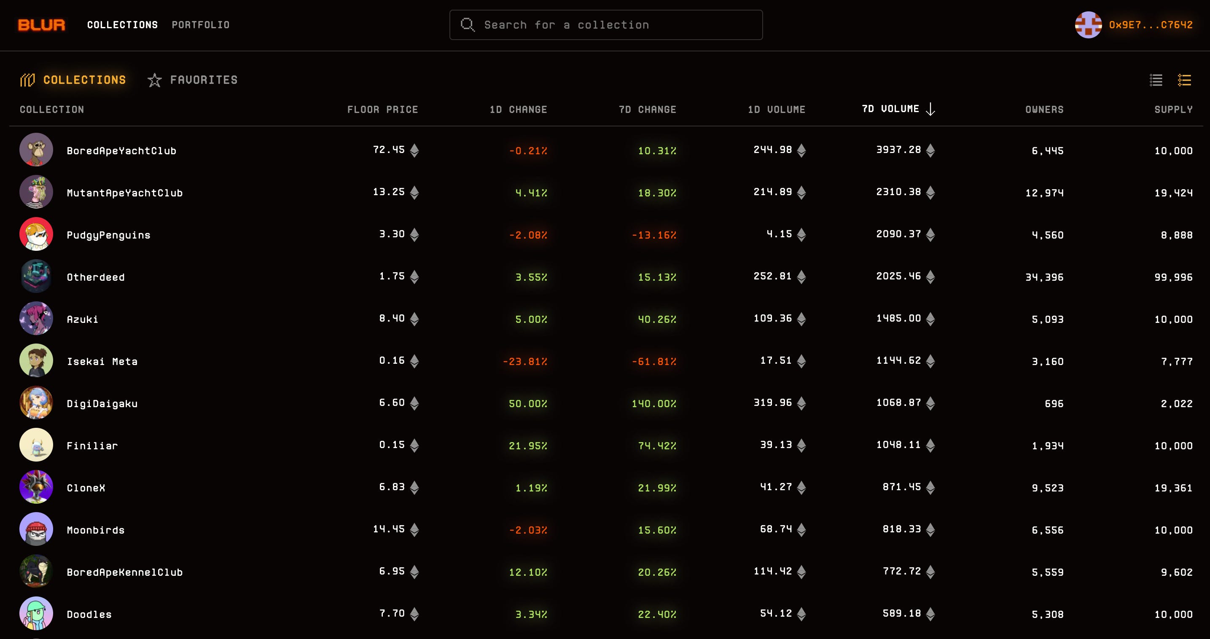Sort by Owners column
Image resolution: width=1210 pixels, height=639 pixels.
[x=1044, y=110]
